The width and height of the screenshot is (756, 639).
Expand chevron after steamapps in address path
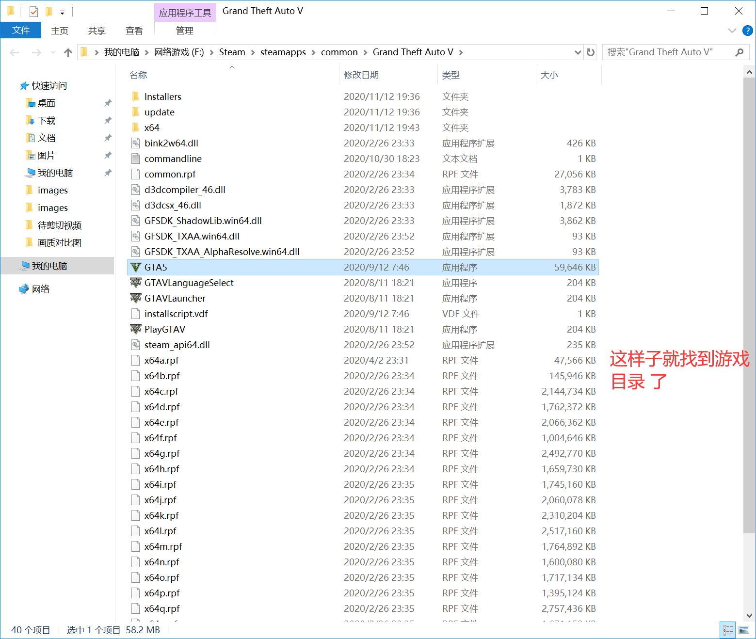(313, 52)
